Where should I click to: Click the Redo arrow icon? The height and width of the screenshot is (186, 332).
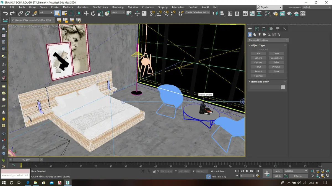pos(12,13)
